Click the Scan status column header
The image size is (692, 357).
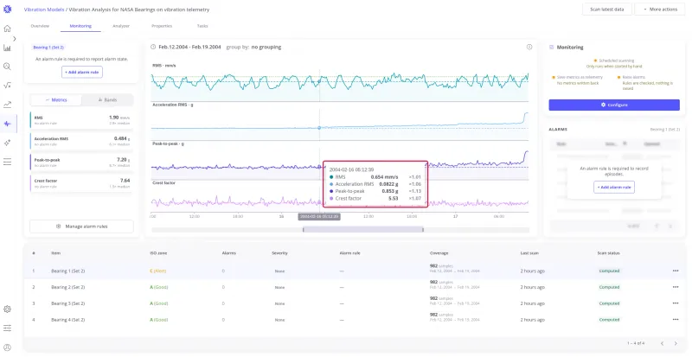pos(608,253)
